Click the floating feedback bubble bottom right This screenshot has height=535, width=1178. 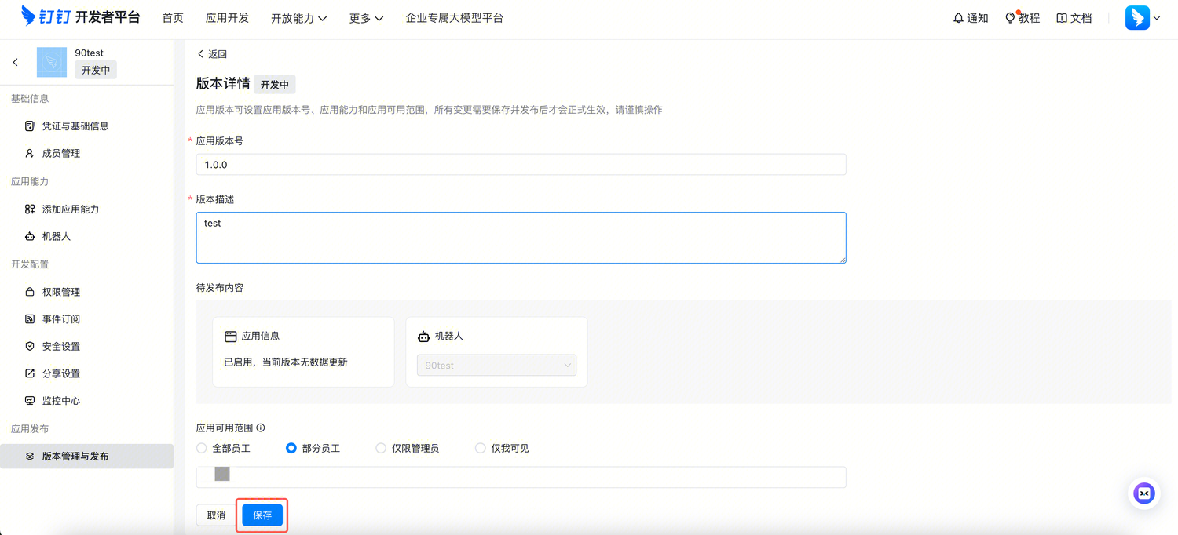(x=1143, y=493)
